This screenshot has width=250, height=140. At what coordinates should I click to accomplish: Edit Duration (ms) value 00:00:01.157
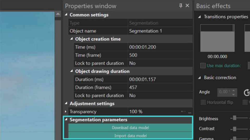click(x=160, y=79)
